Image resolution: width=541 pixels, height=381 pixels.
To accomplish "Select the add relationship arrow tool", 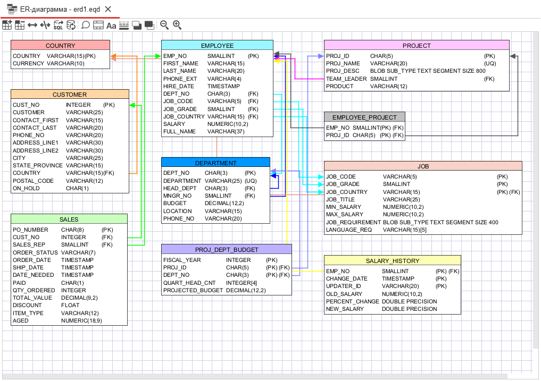I will tap(32, 25).
